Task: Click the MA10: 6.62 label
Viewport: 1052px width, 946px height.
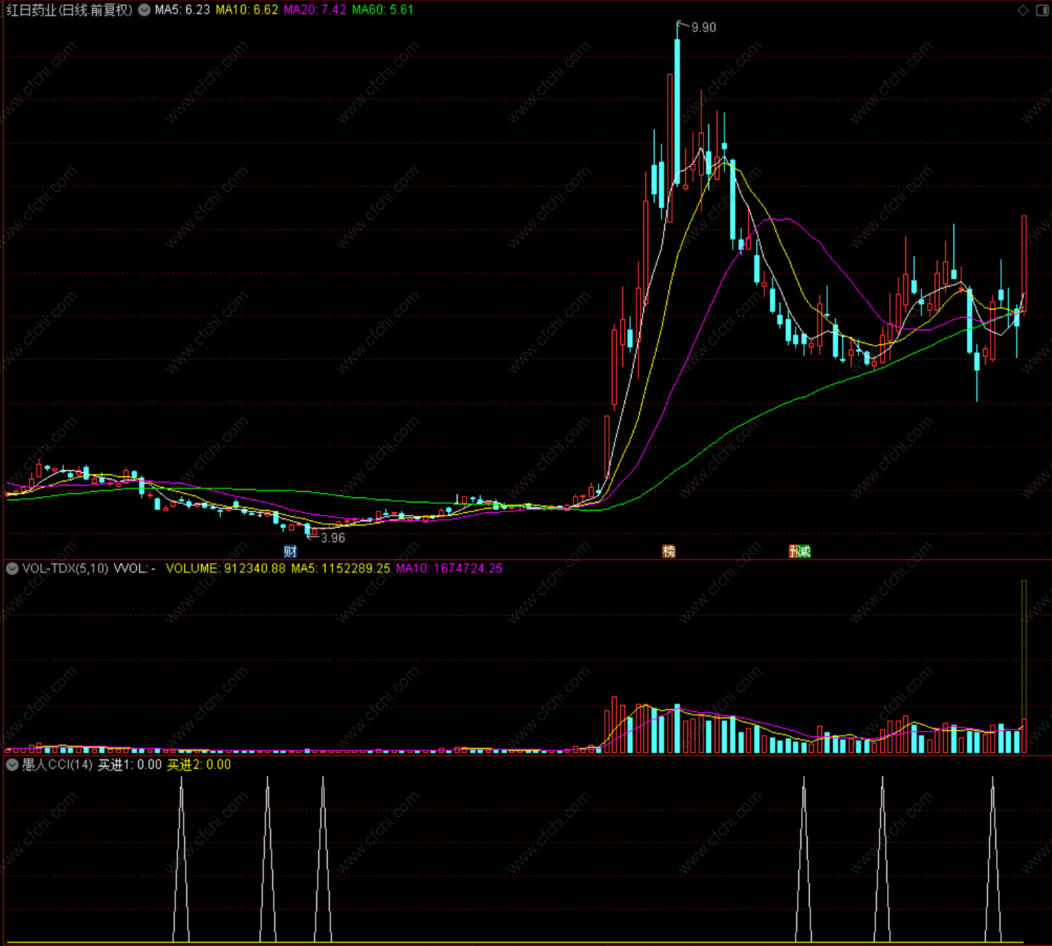Action: click(x=247, y=10)
